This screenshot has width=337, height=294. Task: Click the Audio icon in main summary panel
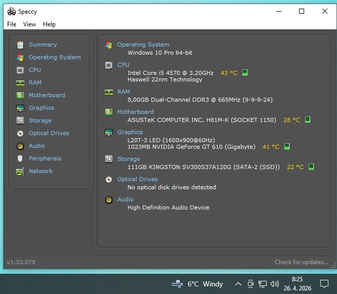[109, 200]
